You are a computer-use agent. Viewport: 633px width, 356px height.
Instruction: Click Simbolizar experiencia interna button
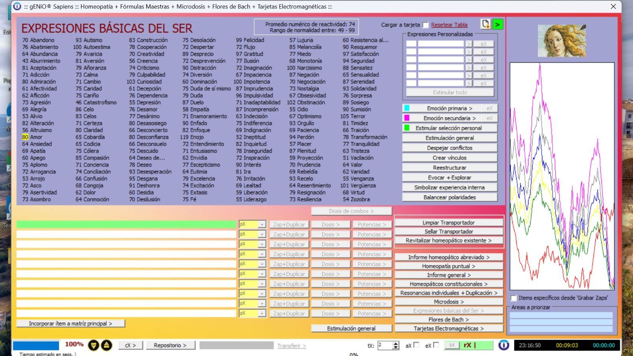pyautogui.click(x=449, y=187)
